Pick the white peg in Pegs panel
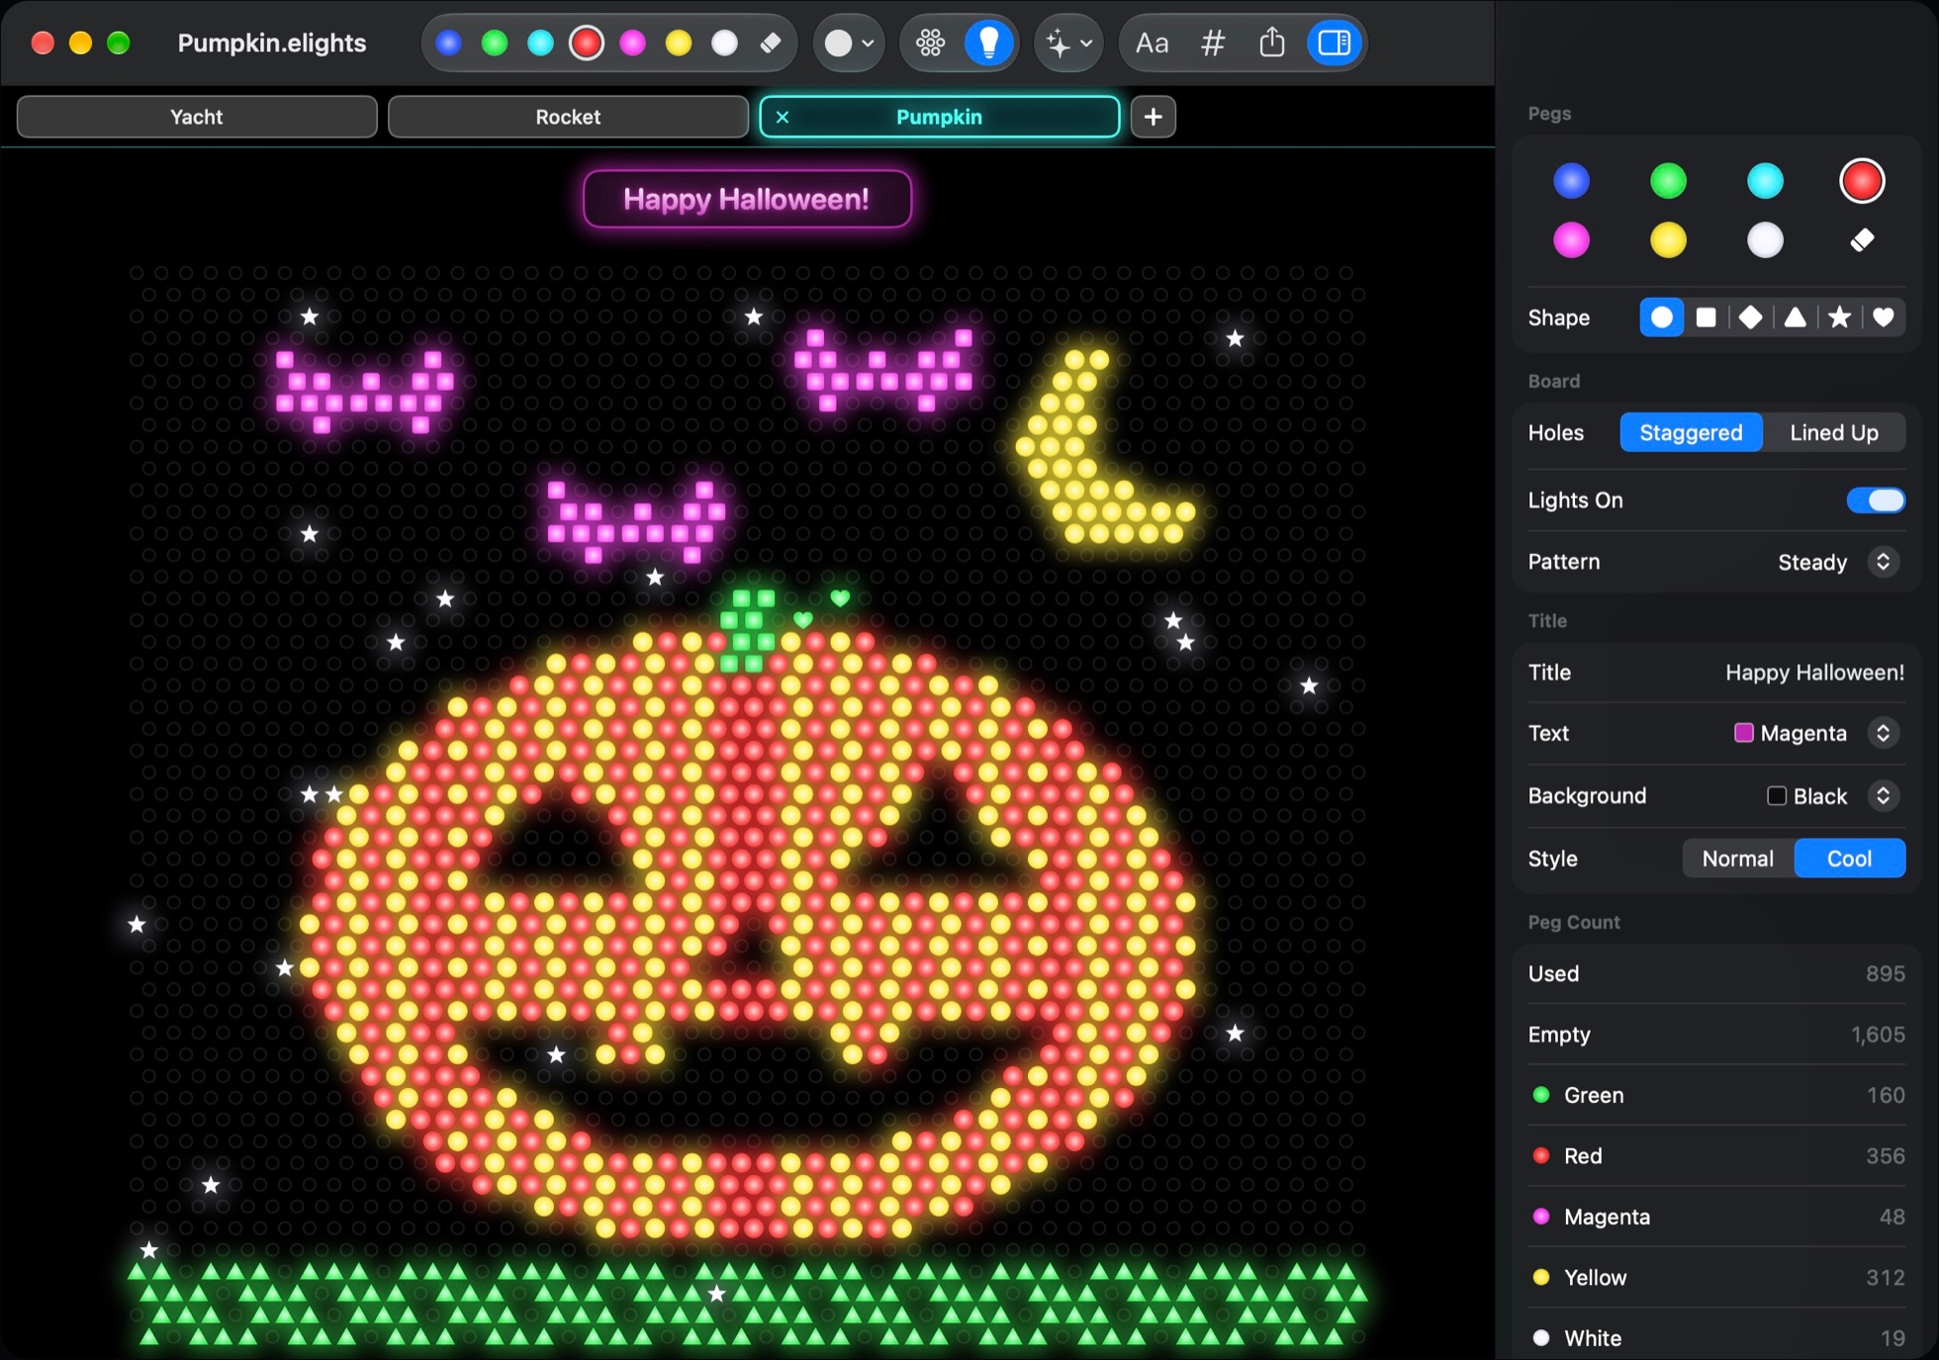This screenshot has width=1939, height=1360. pos(1765,240)
